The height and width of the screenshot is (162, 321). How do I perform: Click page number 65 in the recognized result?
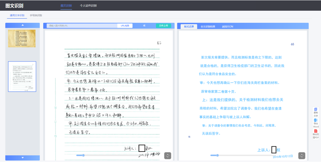[292, 44]
